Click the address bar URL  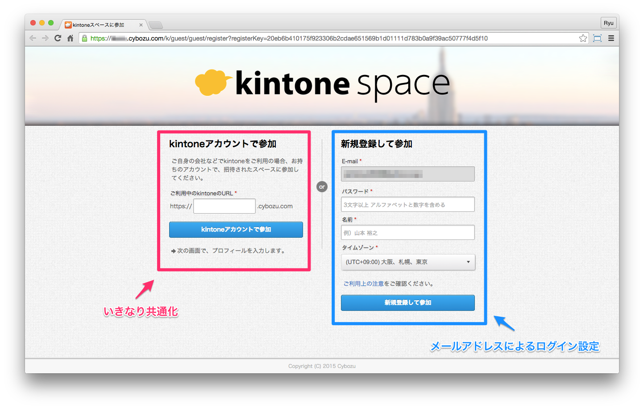point(289,38)
